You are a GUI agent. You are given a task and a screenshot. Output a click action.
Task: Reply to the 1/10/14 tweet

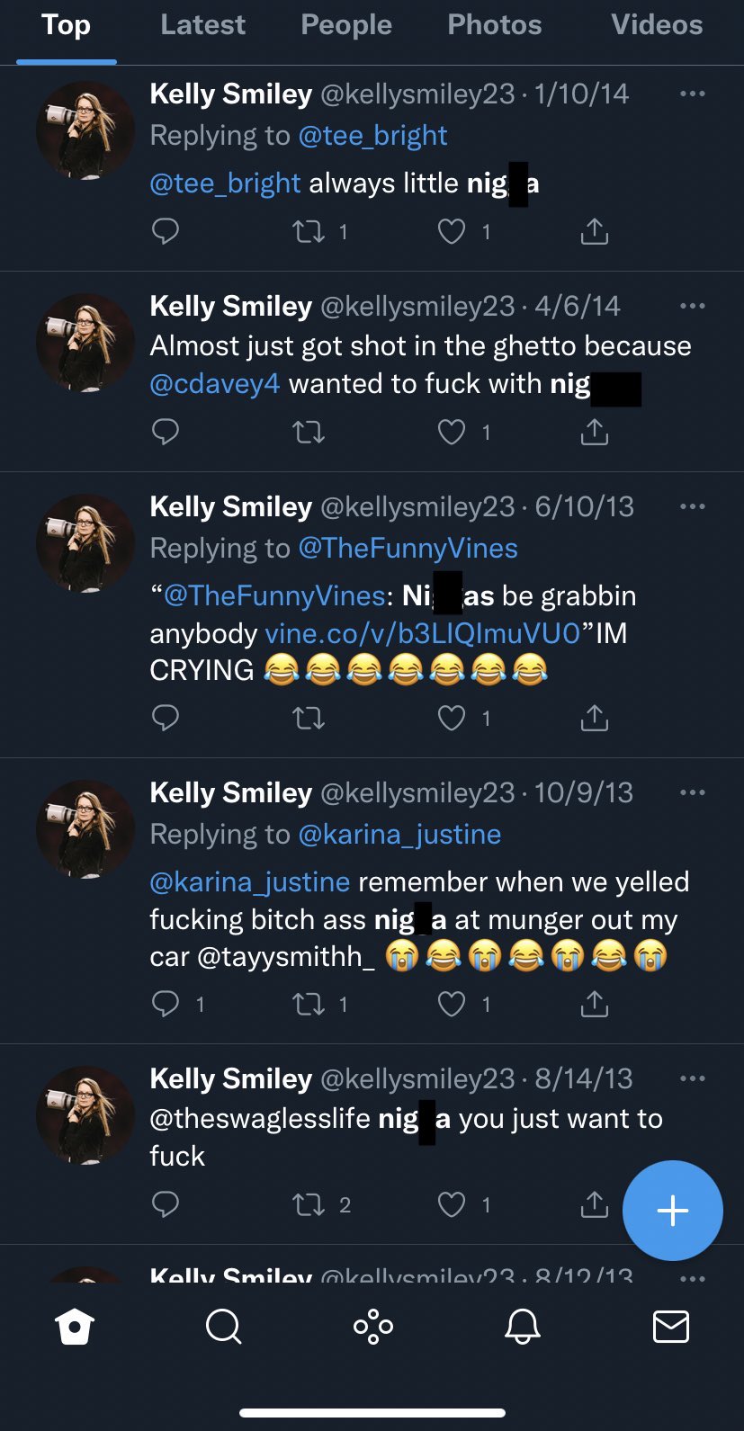(x=166, y=232)
